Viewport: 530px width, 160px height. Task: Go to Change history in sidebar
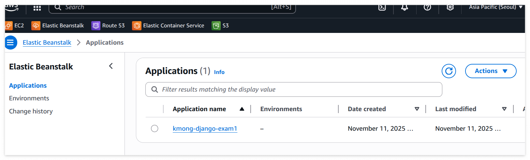[31, 111]
